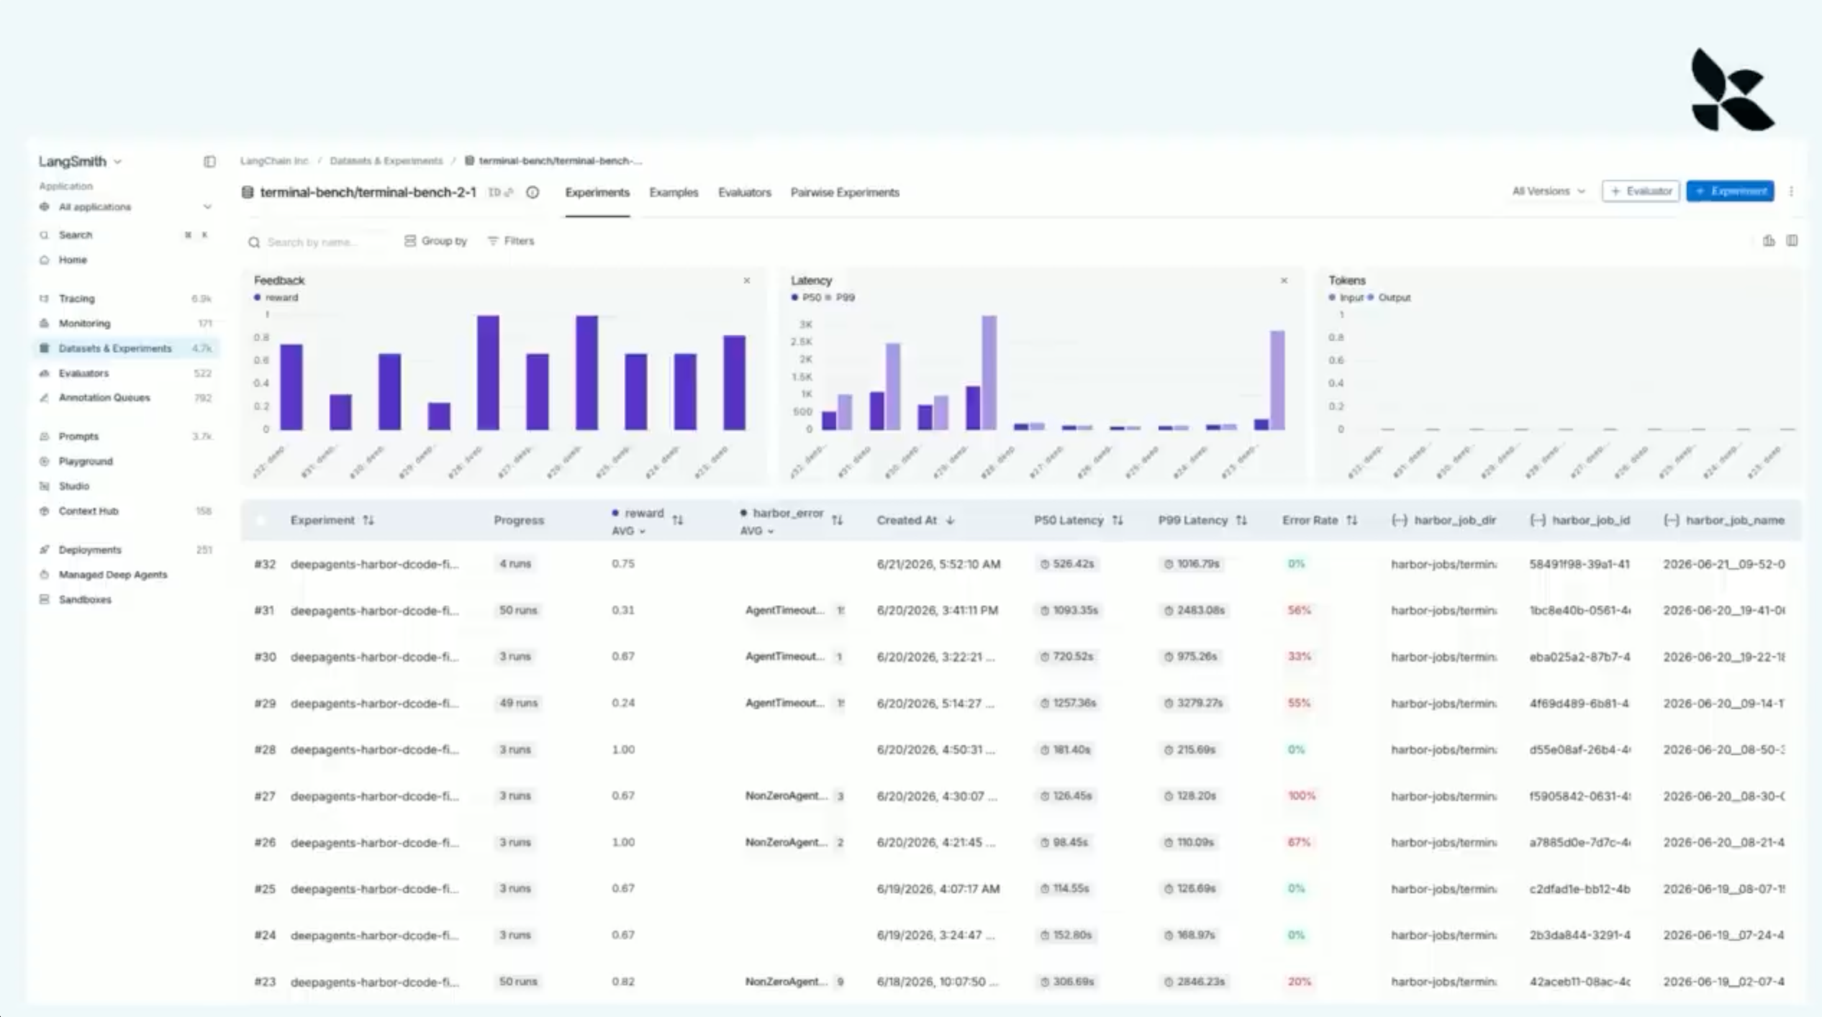Close the Latency chart panel
The image size is (1822, 1017).
(x=1284, y=281)
